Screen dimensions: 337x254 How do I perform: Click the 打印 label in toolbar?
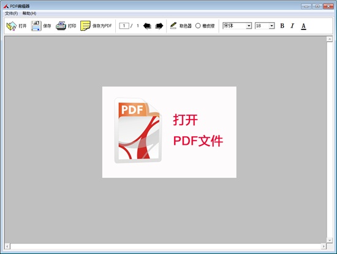pos(72,26)
